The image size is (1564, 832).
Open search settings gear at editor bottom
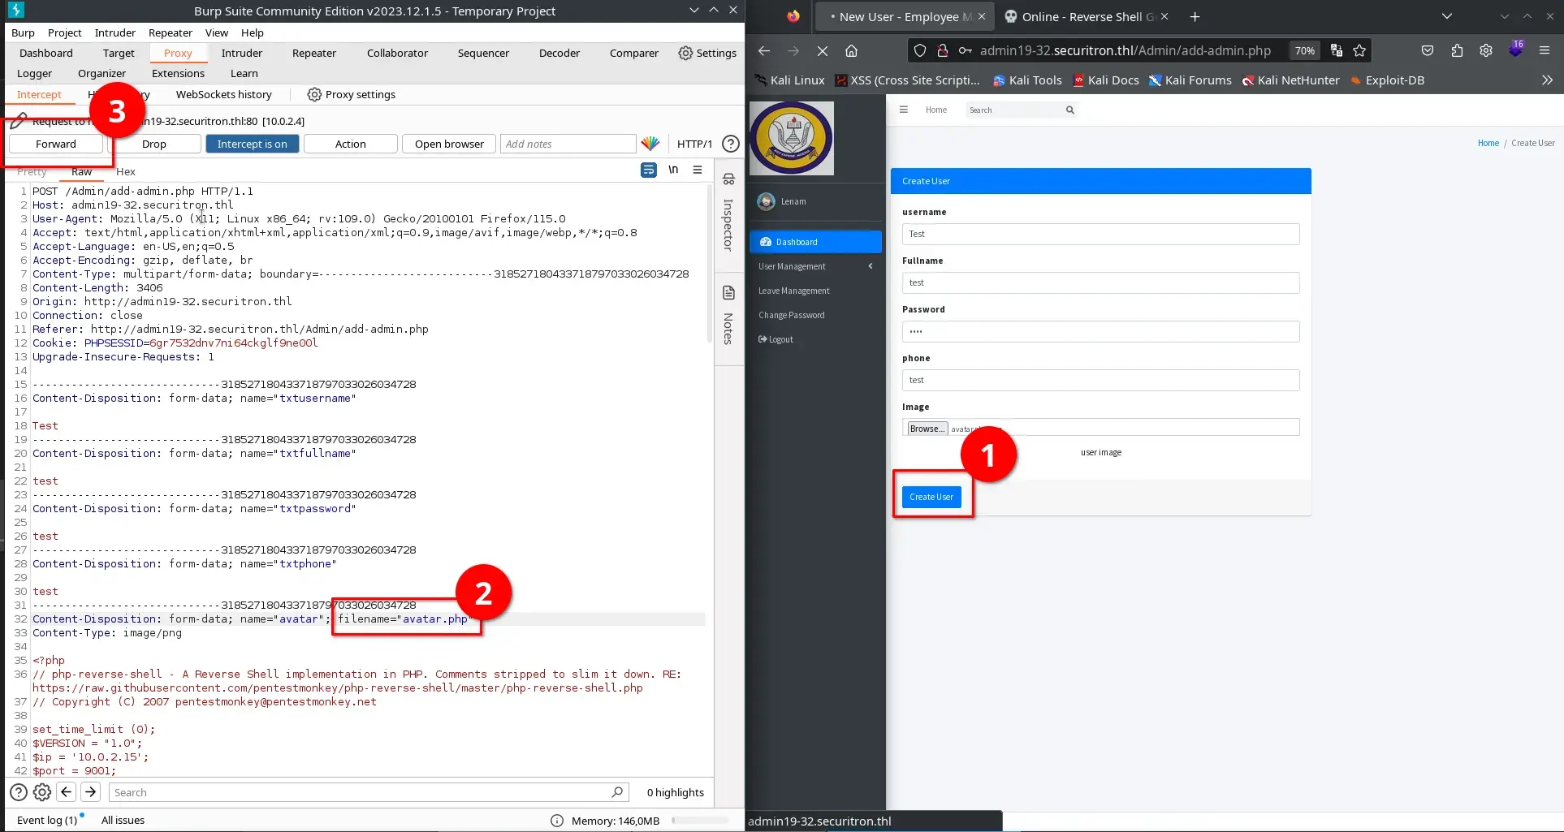tap(42, 792)
